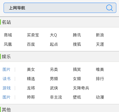Open the 起点 link

[x=54, y=44]
